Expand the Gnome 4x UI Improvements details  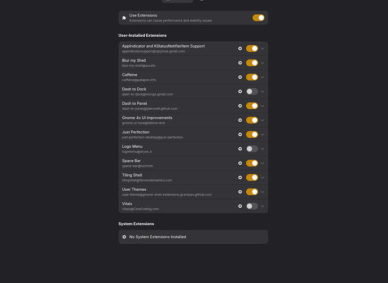(263, 121)
